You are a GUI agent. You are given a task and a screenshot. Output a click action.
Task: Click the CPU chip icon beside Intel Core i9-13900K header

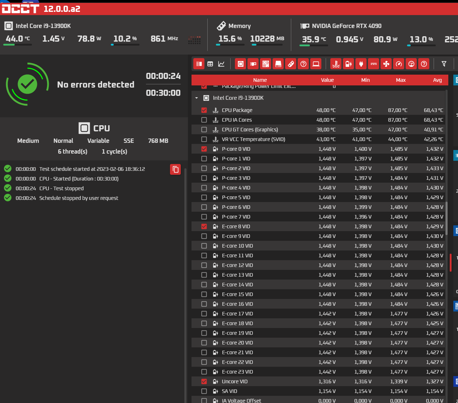click(x=9, y=26)
